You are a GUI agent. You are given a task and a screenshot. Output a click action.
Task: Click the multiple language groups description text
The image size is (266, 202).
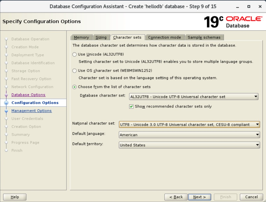[x=166, y=62]
